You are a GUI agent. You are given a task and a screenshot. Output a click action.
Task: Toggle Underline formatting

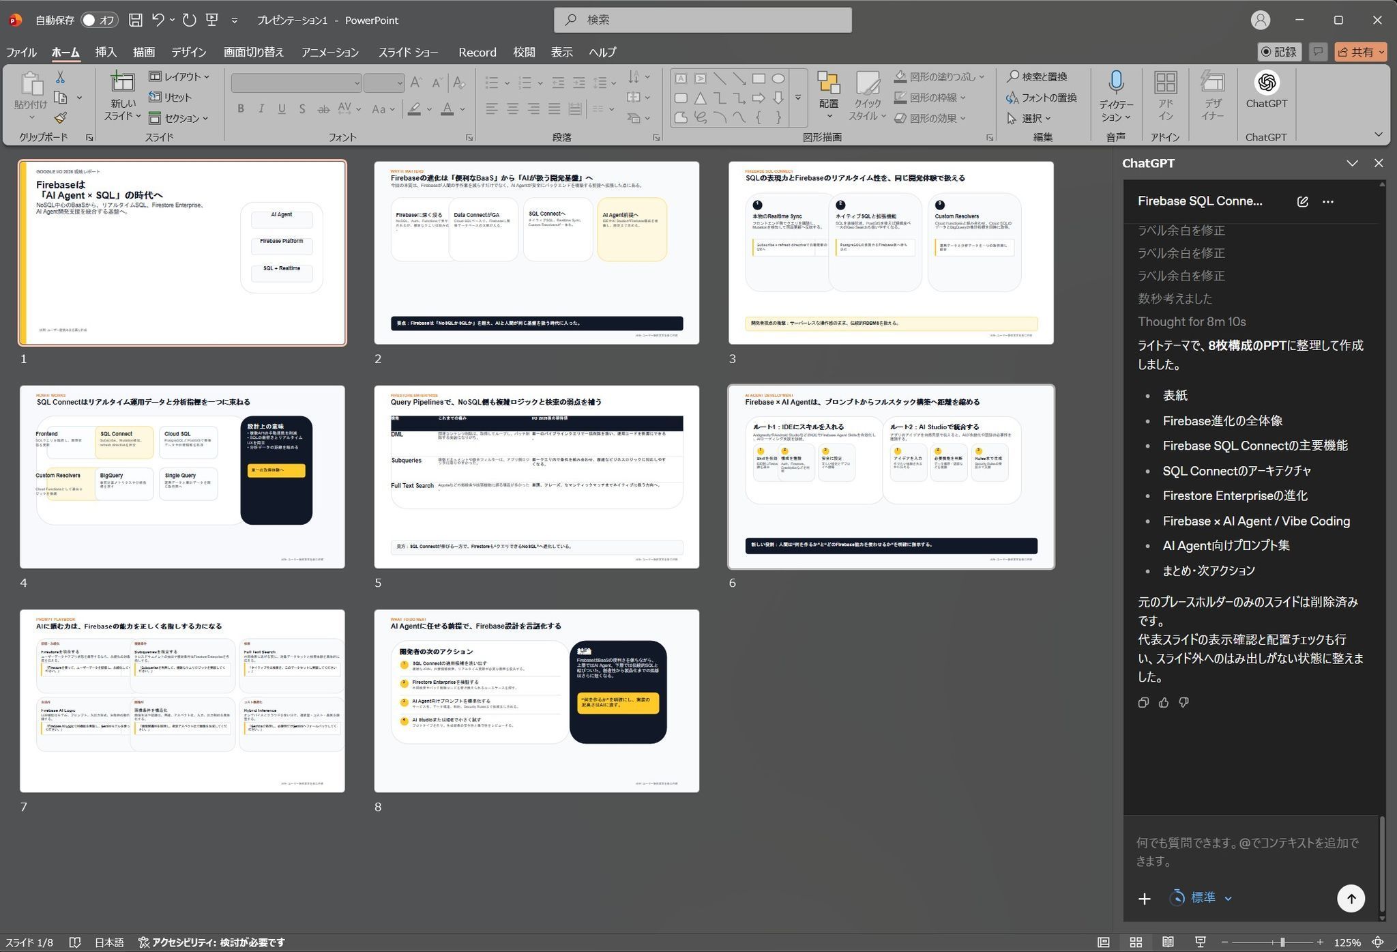282,109
